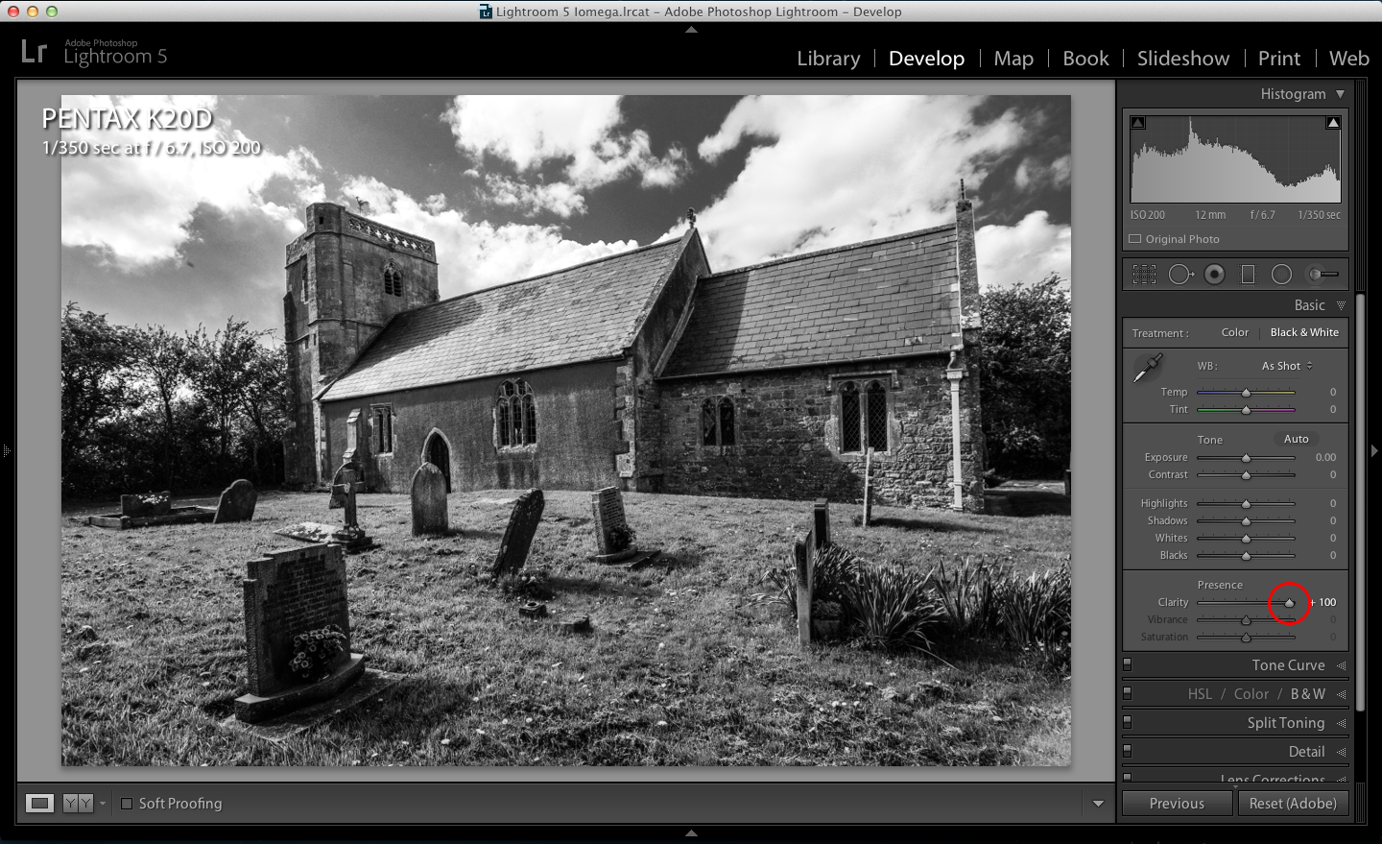Expand the Split Toning panel

coord(1285,723)
